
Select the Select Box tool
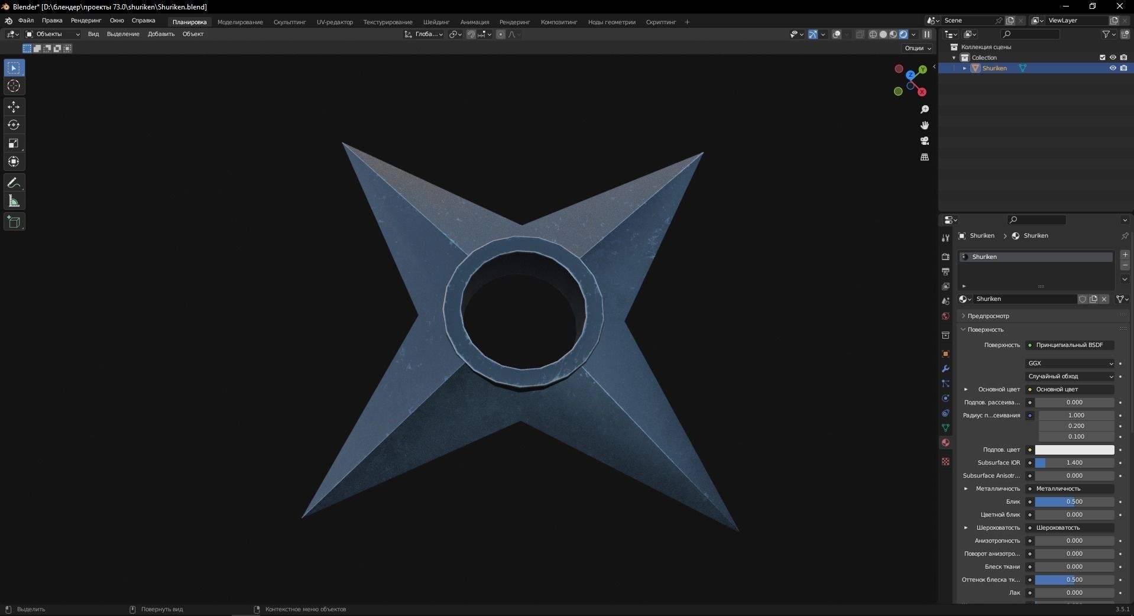coord(14,68)
